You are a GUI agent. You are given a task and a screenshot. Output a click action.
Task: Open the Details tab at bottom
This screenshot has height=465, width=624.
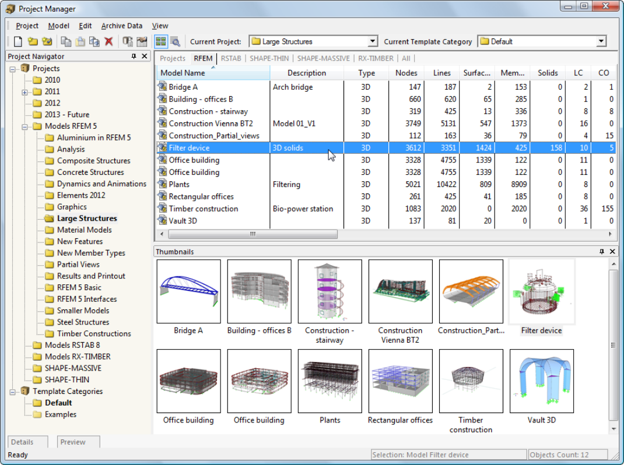tap(27, 442)
